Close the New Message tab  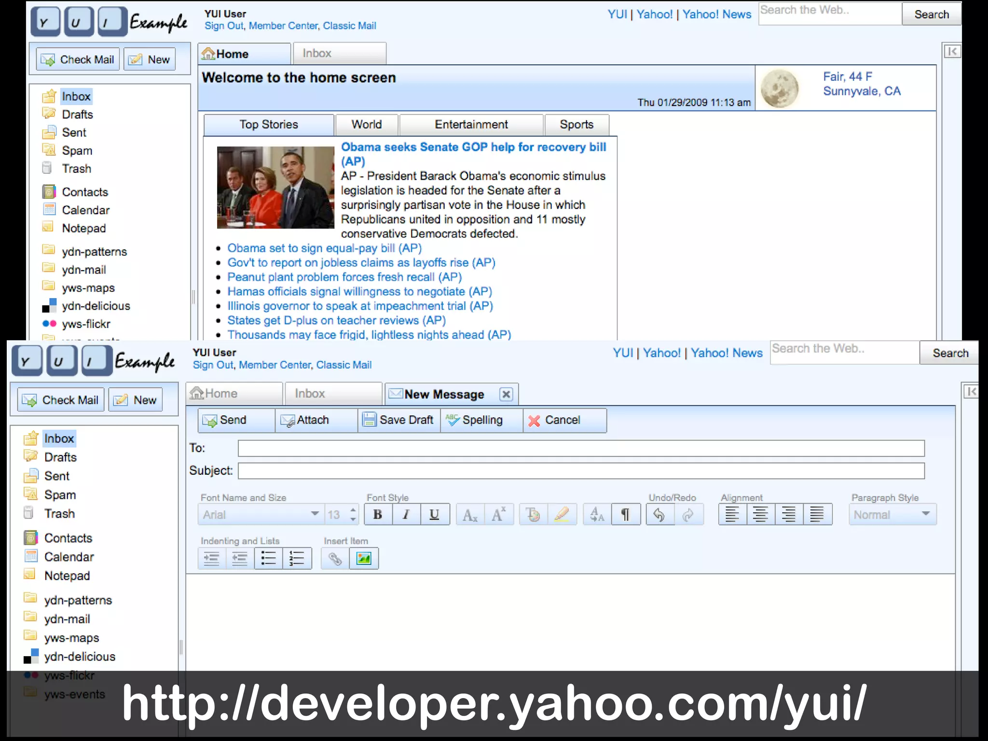click(506, 395)
